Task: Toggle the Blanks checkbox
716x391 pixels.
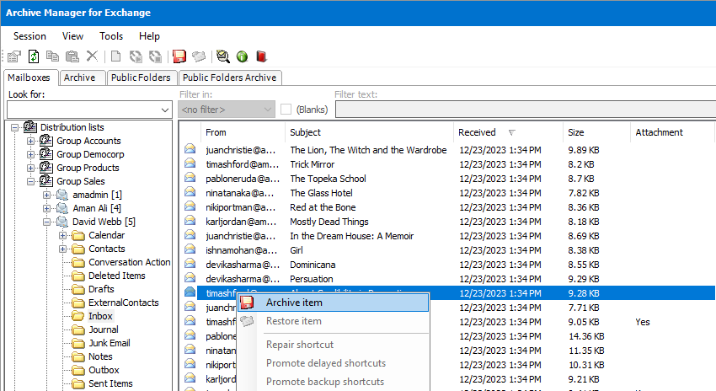Action: tap(286, 110)
